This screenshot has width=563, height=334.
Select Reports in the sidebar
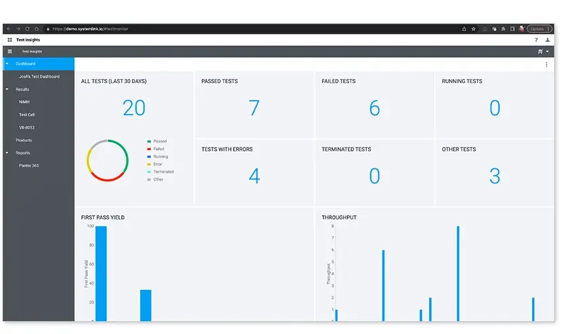point(22,153)
